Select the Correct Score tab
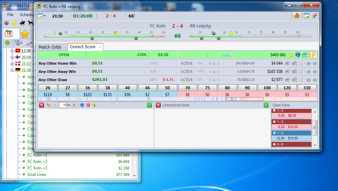338x191 pixels. pyautogui.click(x=82, y=47)
